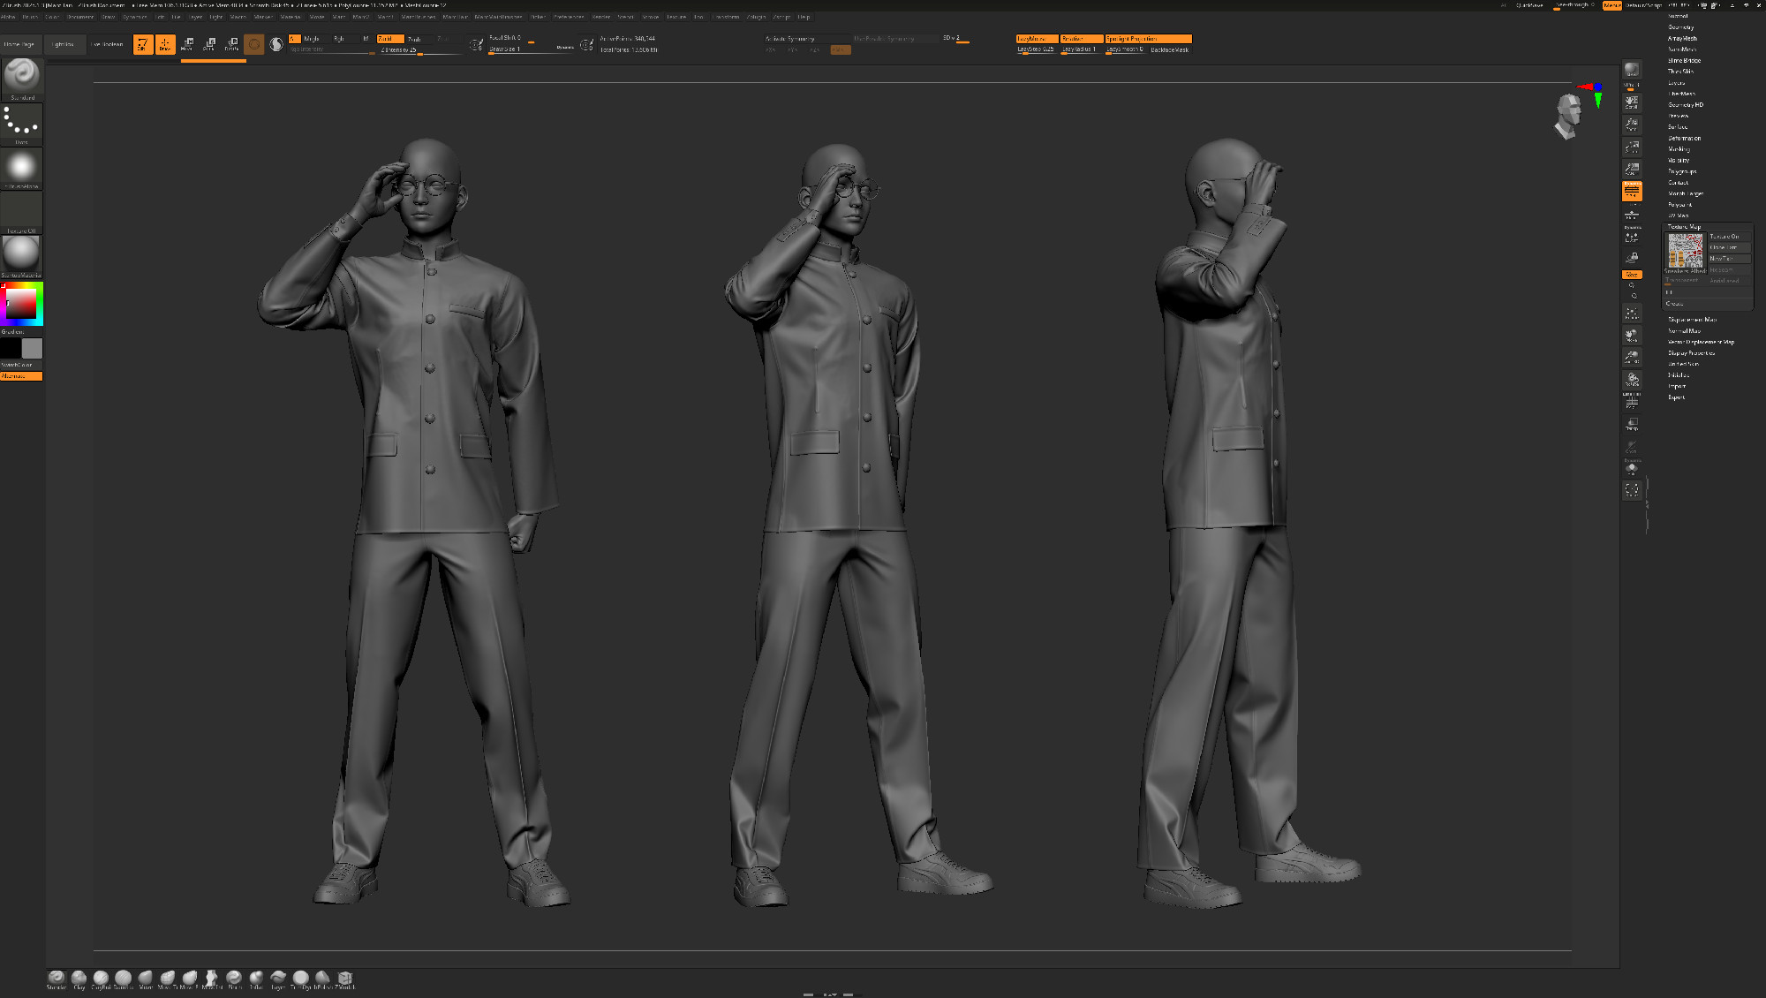Open the material sphere selector

(22, 256)
